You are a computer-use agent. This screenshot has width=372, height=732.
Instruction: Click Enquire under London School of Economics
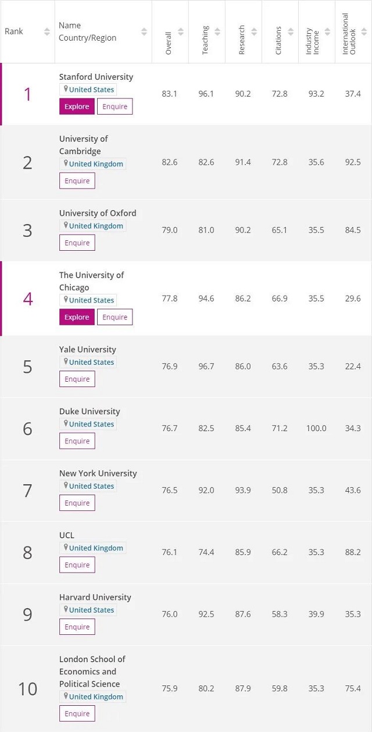[x=77, y=713]
